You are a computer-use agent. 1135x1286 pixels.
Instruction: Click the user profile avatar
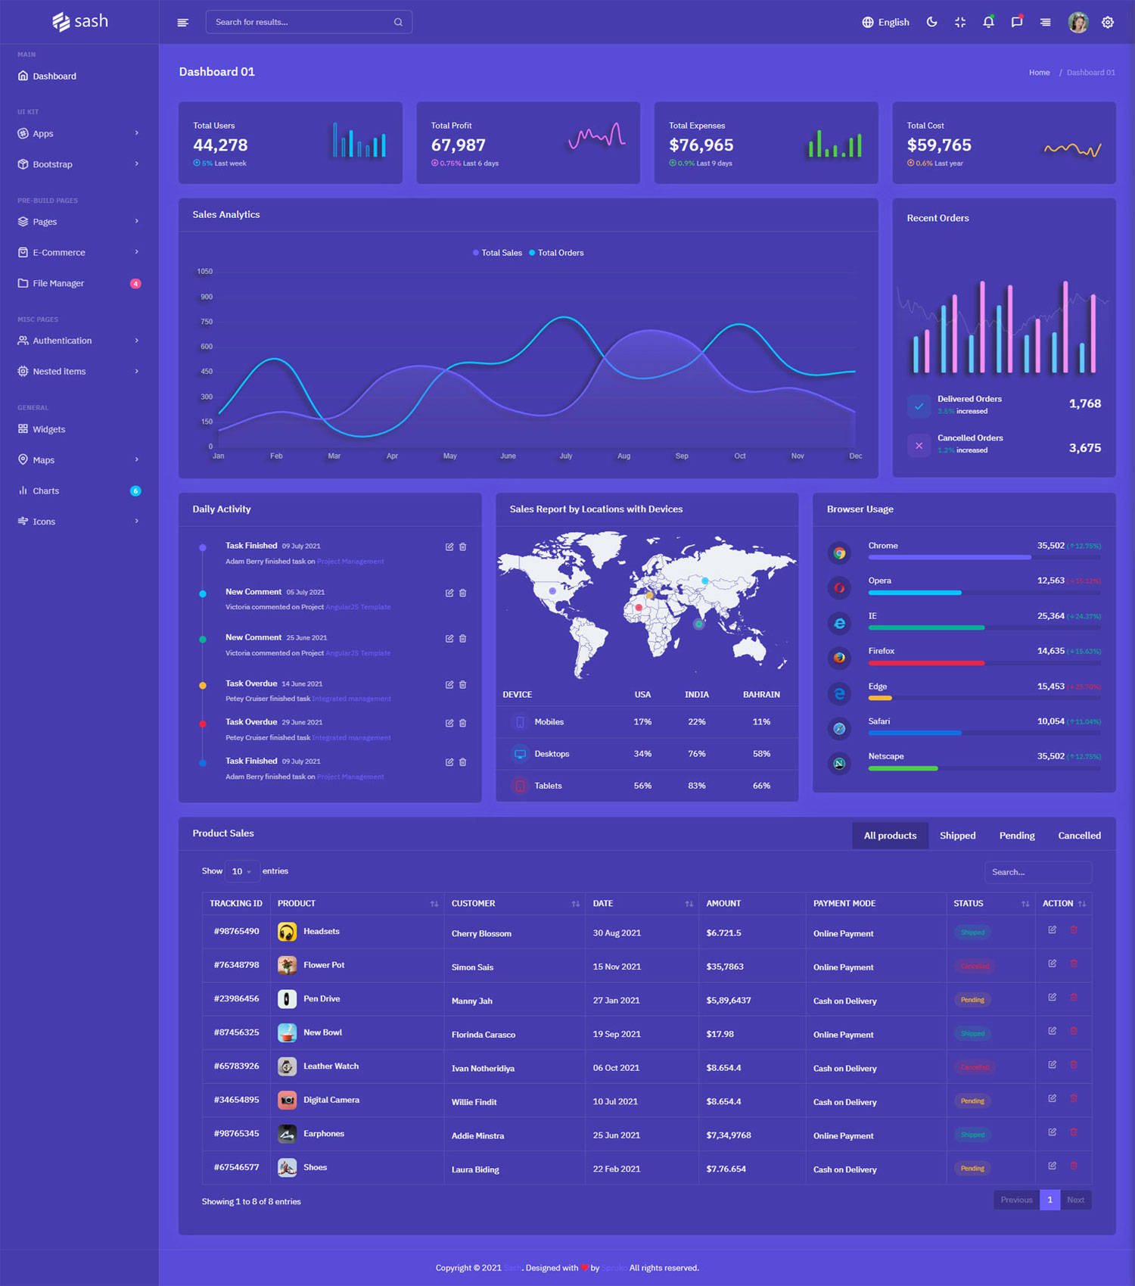pos(1077,23)
